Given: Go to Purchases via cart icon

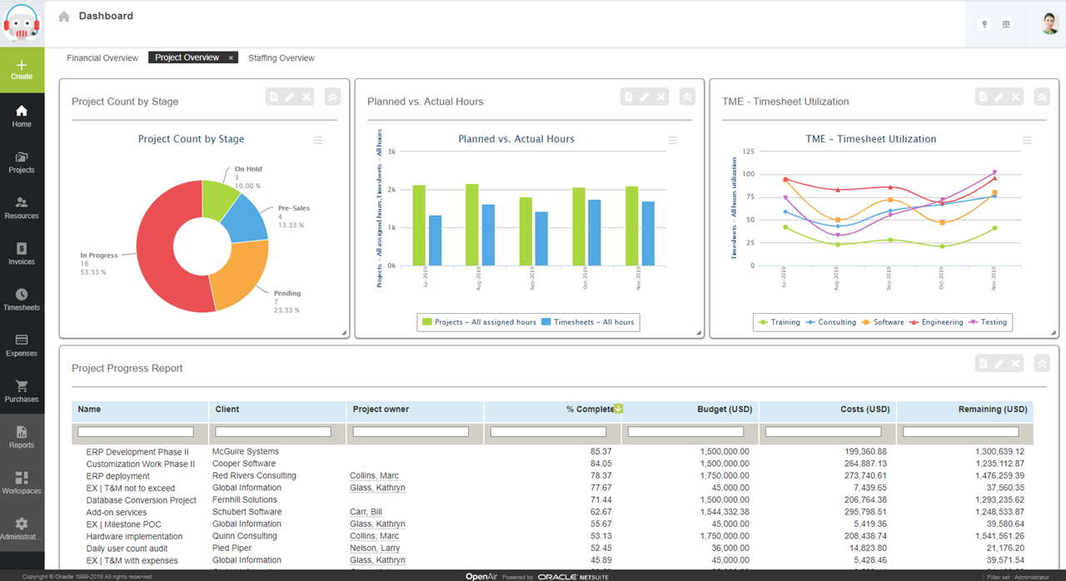Looking at the screenshot, I should click(22, 391).
